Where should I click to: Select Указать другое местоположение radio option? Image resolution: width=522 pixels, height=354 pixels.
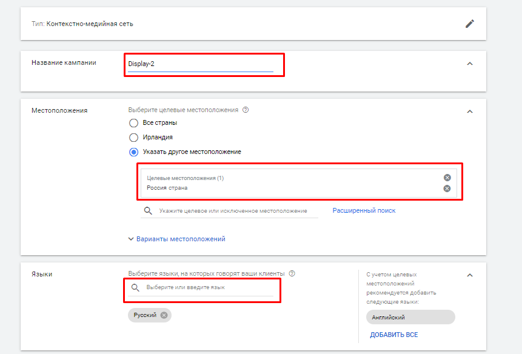[x=134, y=152]
